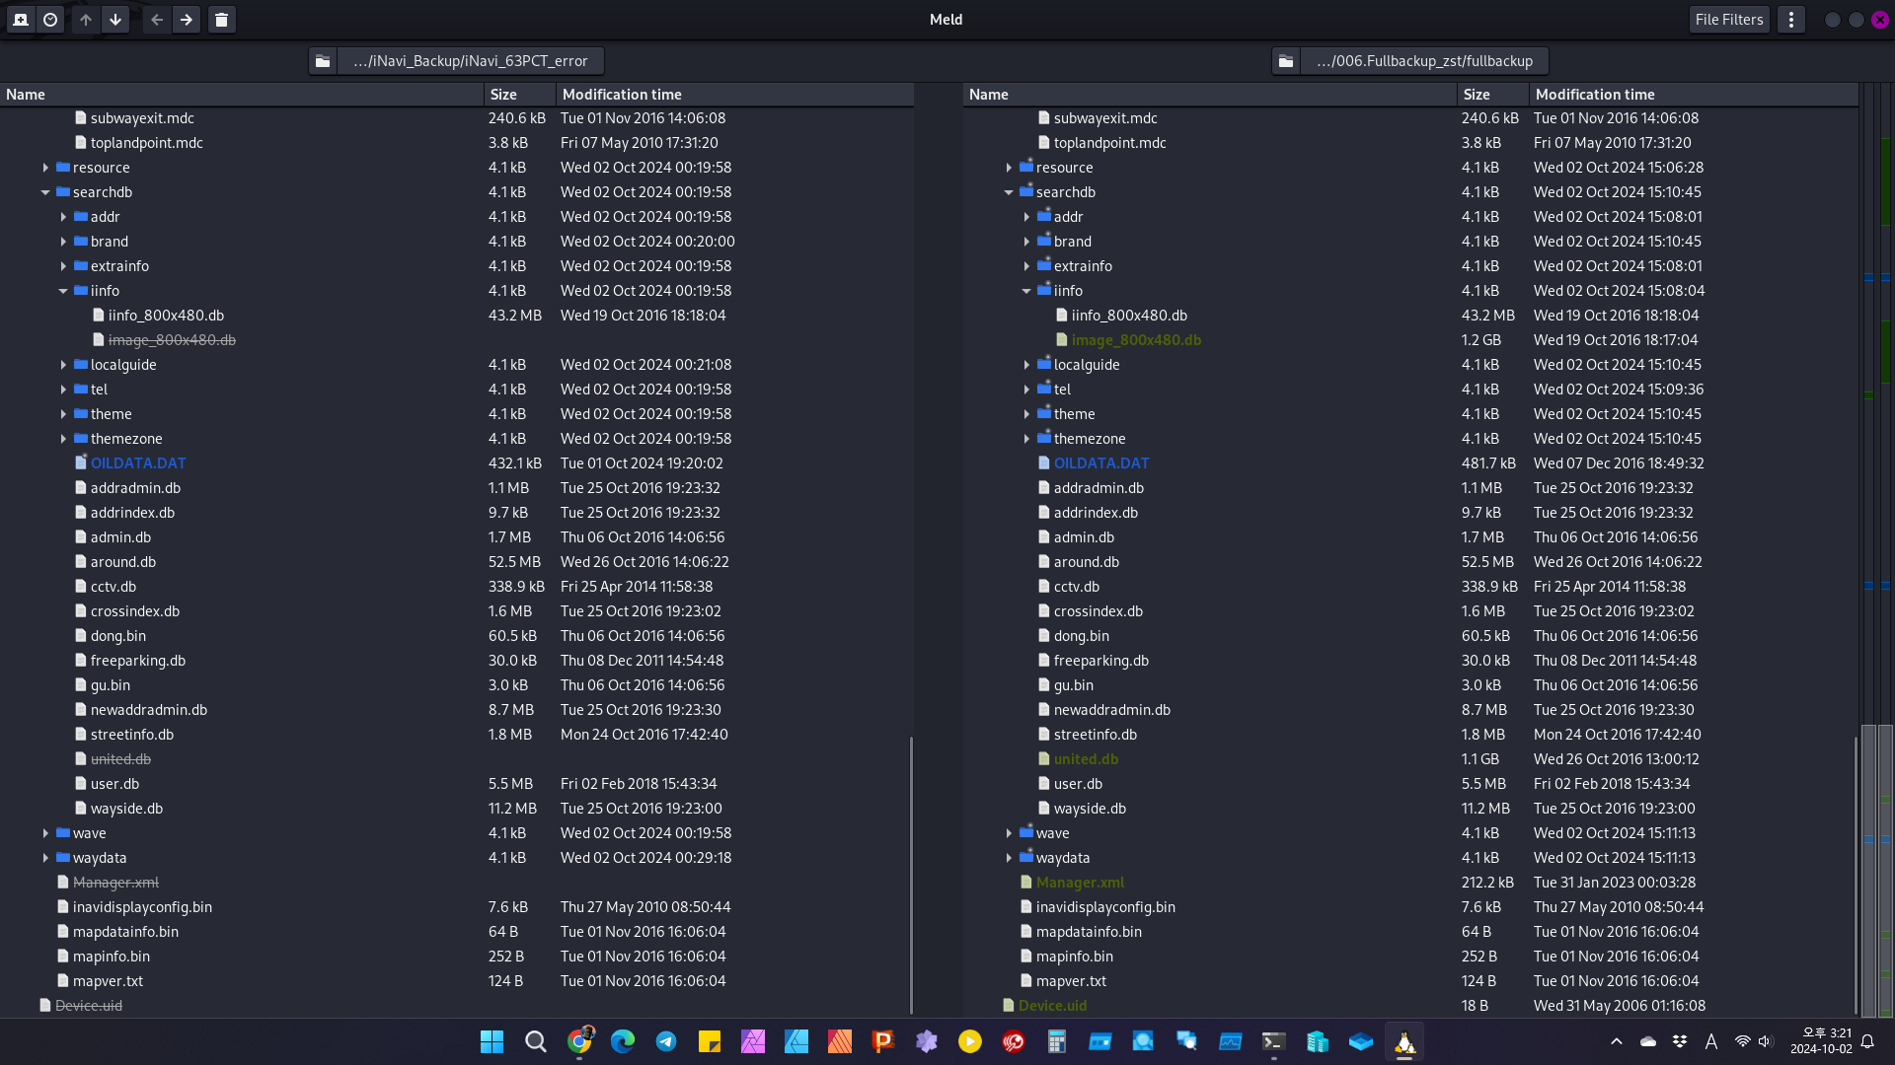Expand the resource folder in right pane

pos(1009,168)
